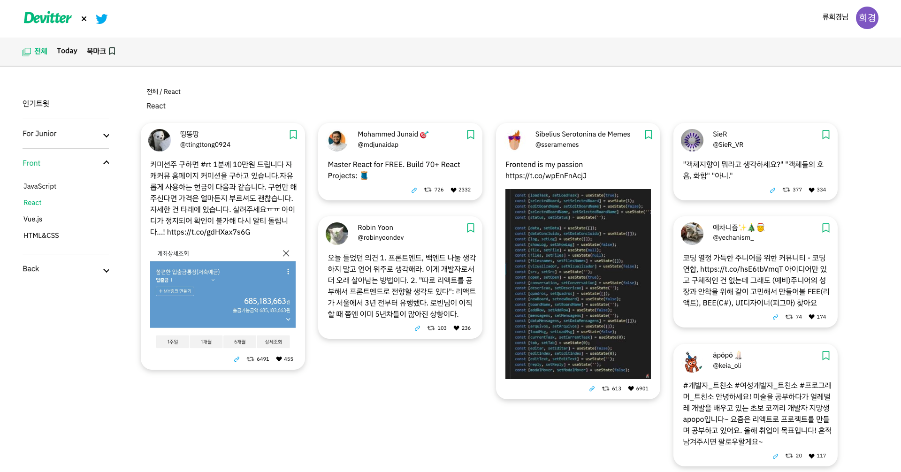Open Sibelius Serotonina profile avatar

click(515, 140)
